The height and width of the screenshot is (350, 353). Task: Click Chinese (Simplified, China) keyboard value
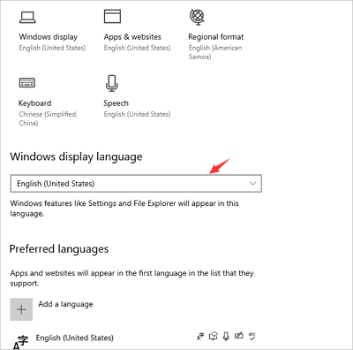coord(49,118)
